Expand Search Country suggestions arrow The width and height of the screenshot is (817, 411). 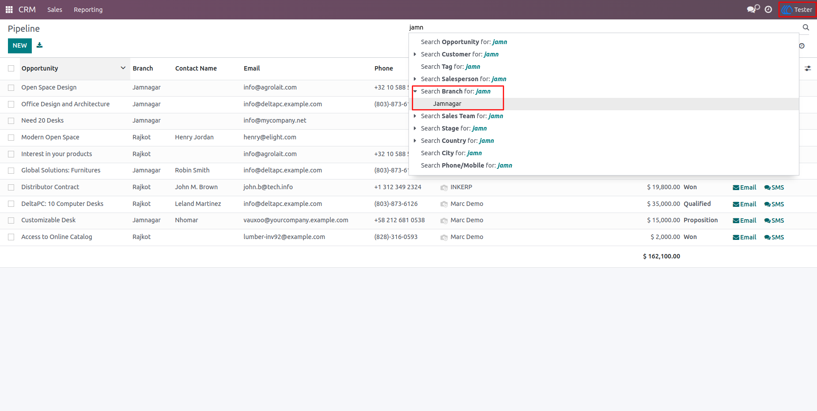(x=415, y=141)
